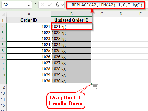Image resolution: width=148 pixels, height=111 pixels.
Task: Click the cancel (X) formula icon
Action: tap(42, 5)
